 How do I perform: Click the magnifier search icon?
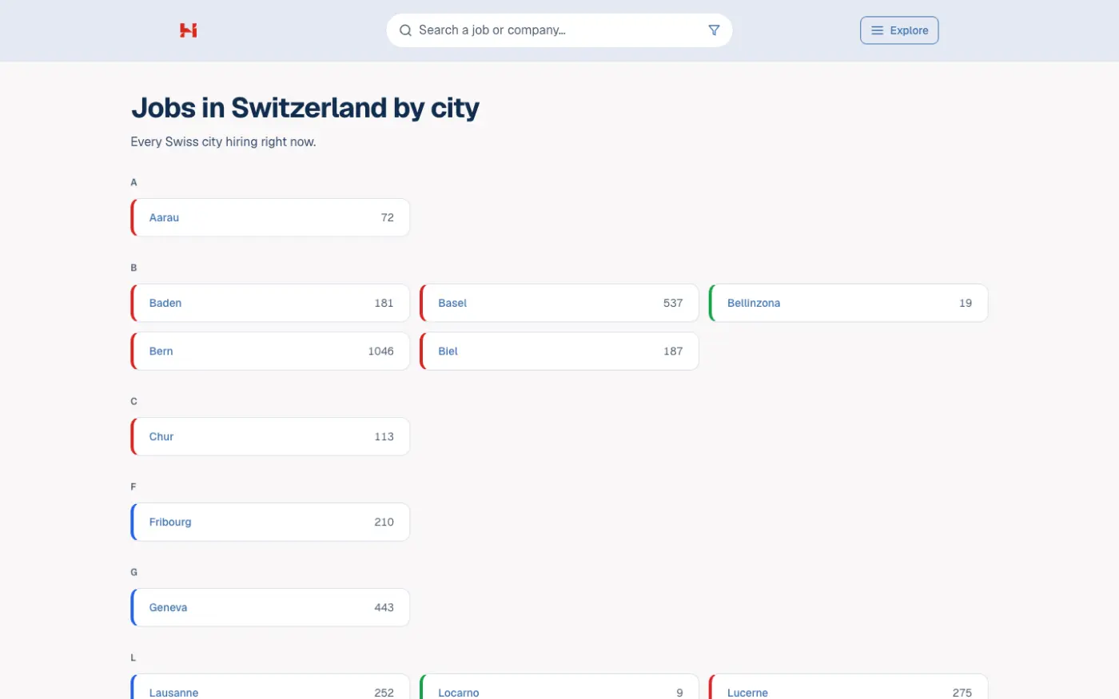(x=405, y=30)
